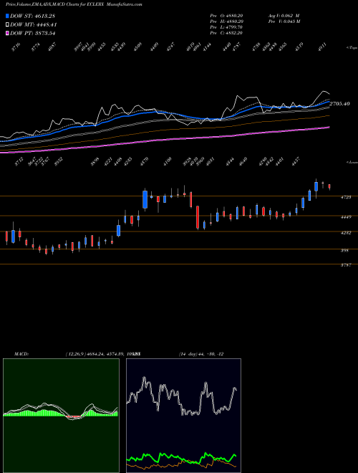Click the ADX '(14 day)' parameters text
Image resolution: width=358 pixels, height=473 pixels.
coord(188,354)
